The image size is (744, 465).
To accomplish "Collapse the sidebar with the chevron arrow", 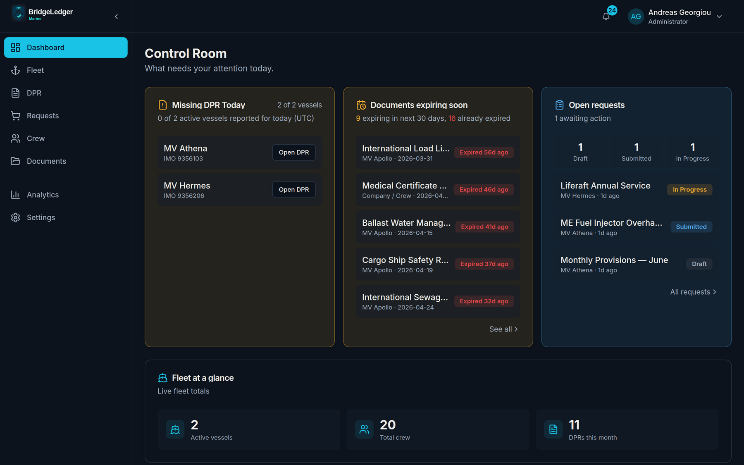I will pyautogui.click(x=117, y=17).
